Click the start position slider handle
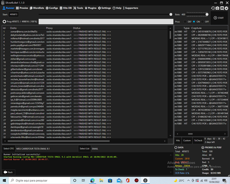The width and height of the screenshot is (230, 184). tap(171, 14)
